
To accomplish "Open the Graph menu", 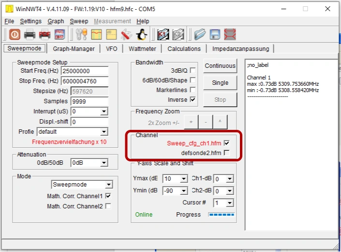I will coord(56,21).
